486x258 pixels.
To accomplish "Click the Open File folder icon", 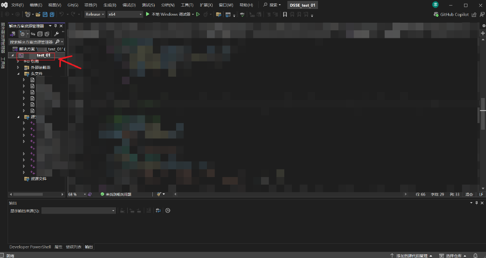I will click(x=38, y=15).
